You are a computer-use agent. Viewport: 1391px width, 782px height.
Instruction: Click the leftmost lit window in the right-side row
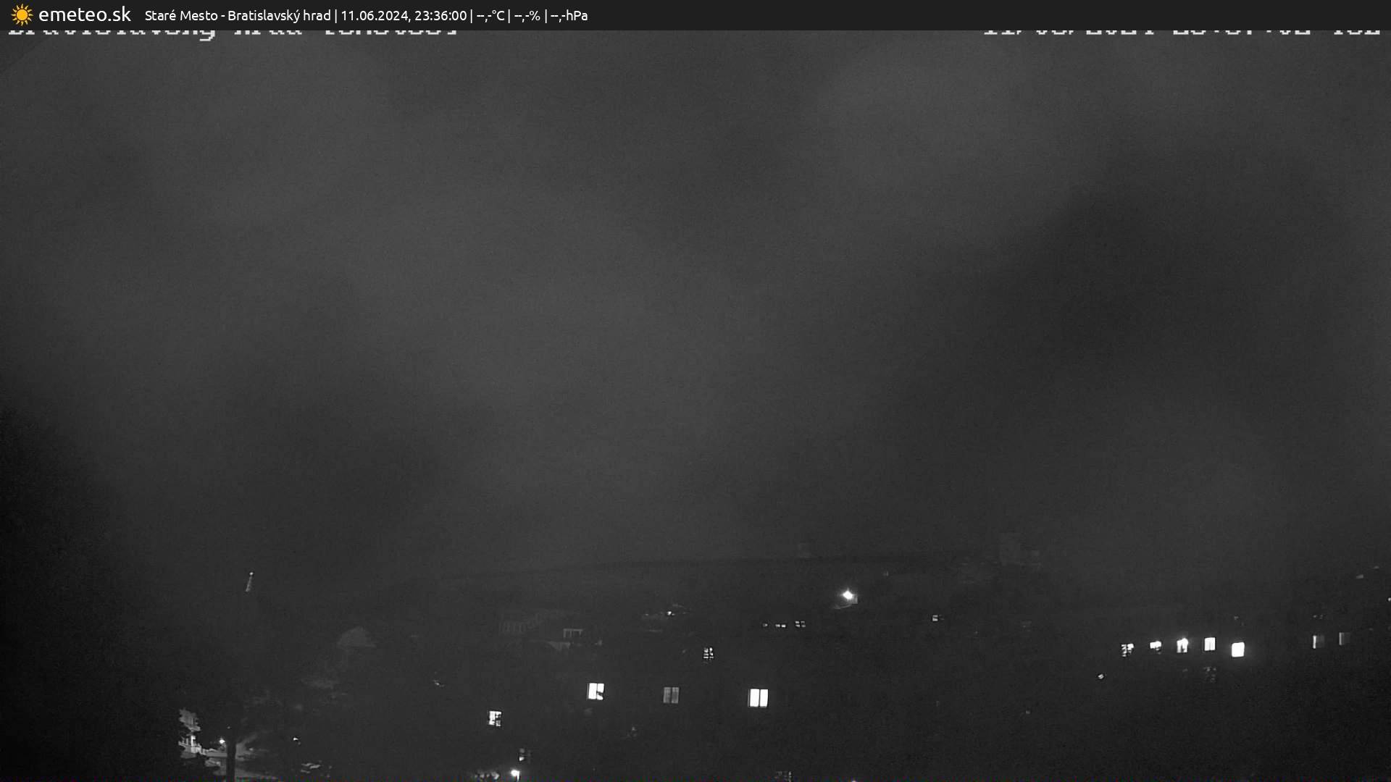tap(1127, 649)
